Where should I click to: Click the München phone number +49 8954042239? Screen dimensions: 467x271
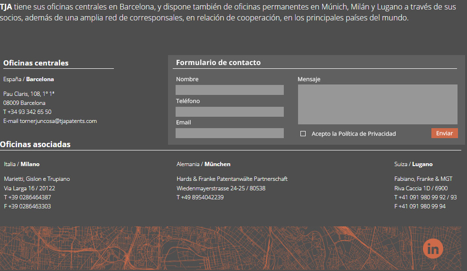point(202,197)
